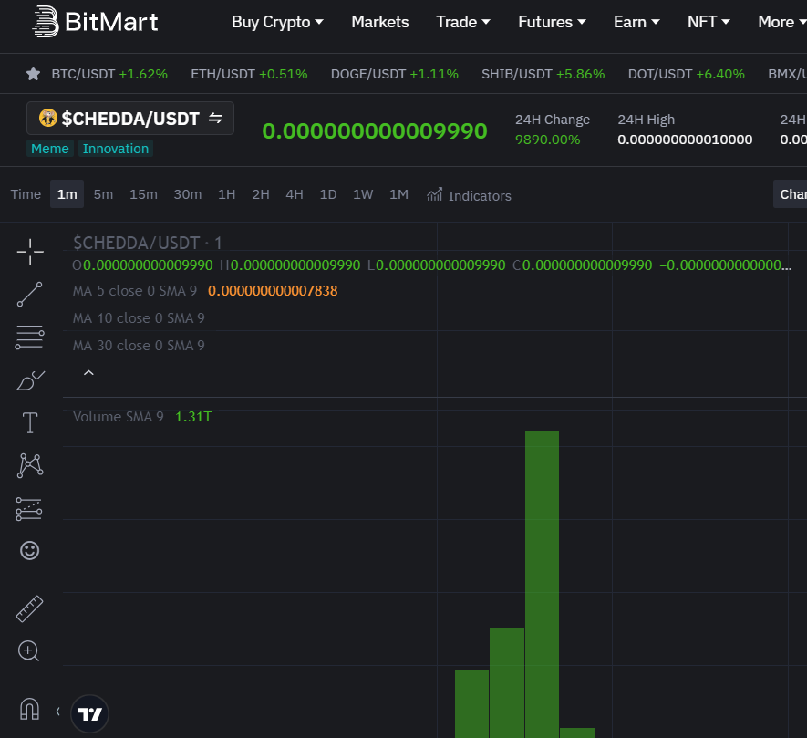Select the 1m timeframe
Screen dimensions: 807x738
tap(67, 194)
